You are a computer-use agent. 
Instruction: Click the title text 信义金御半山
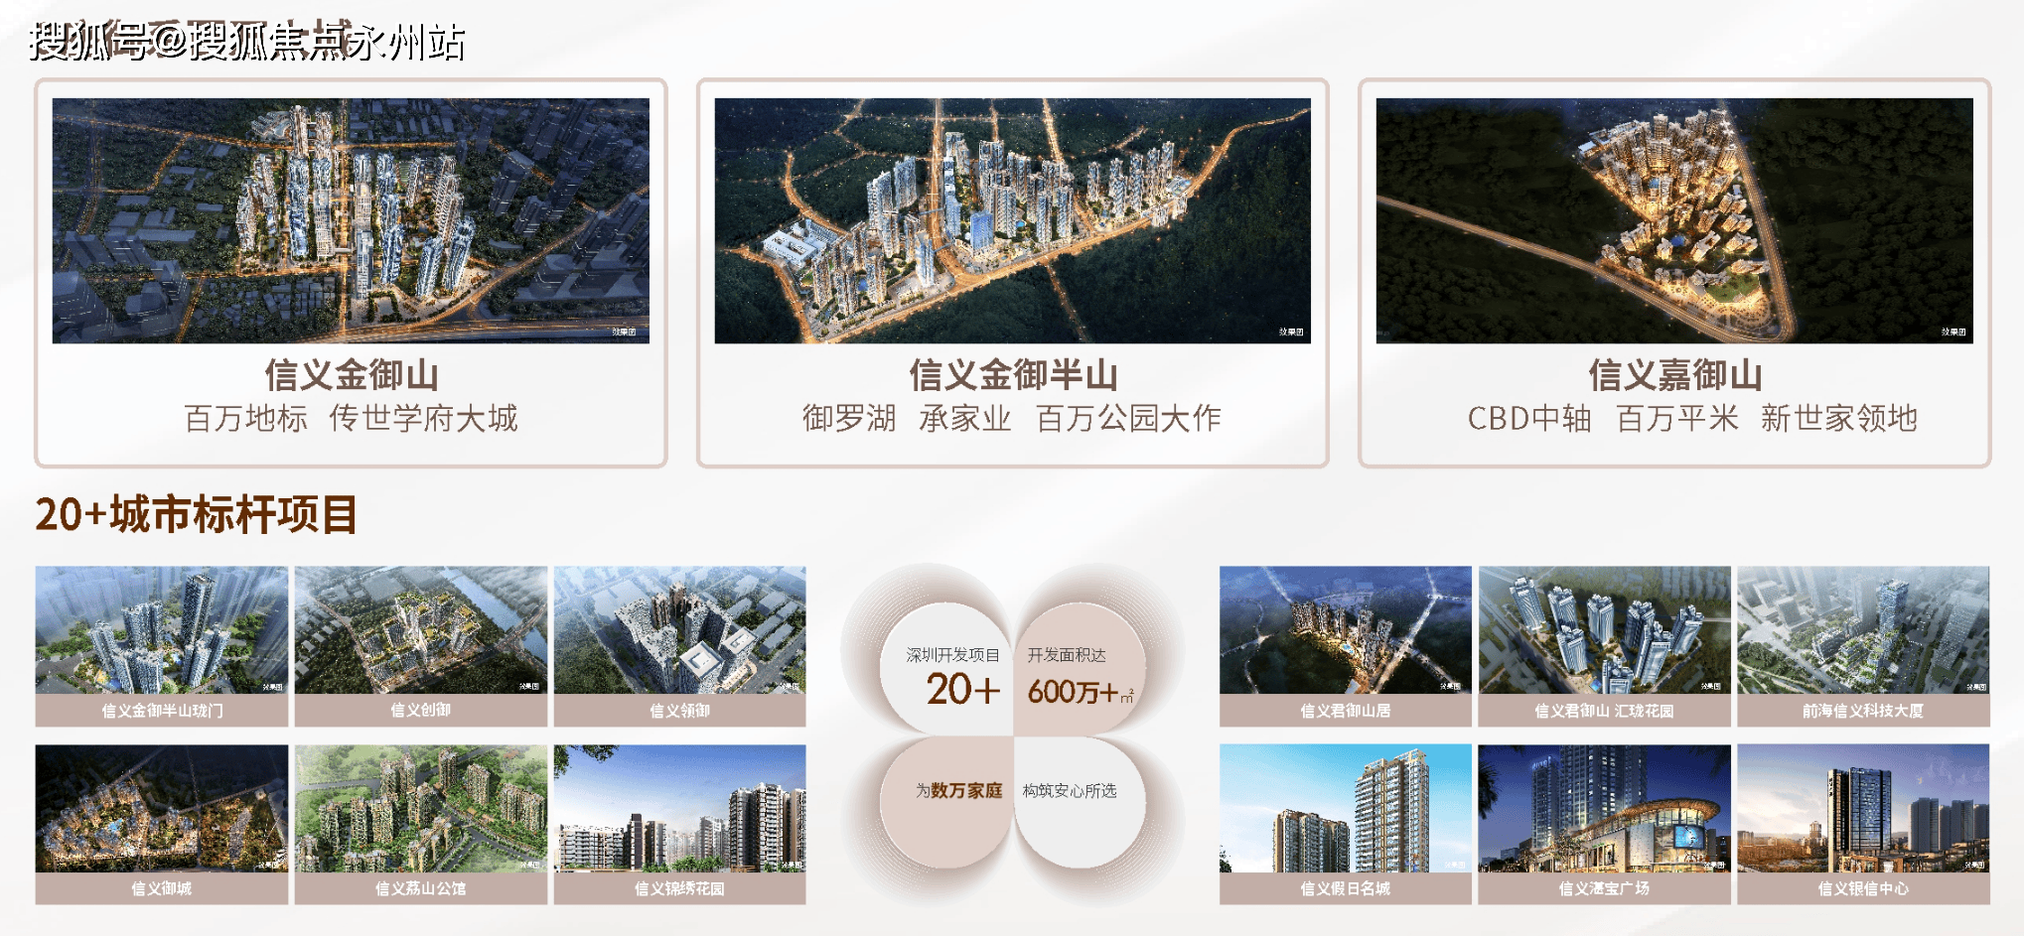coord(1013,375)
